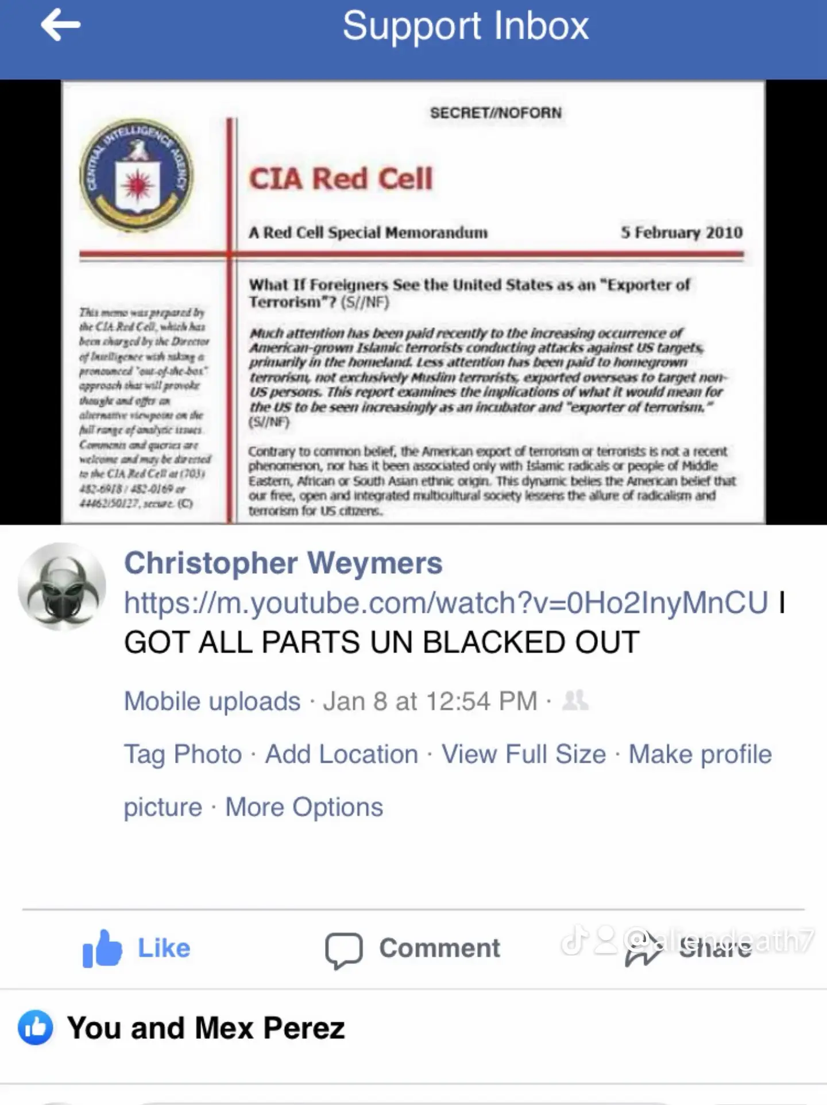Viewport: 827px width, 1105px height.
Task: Choose Add Location
Action: [x=341, y=754]
